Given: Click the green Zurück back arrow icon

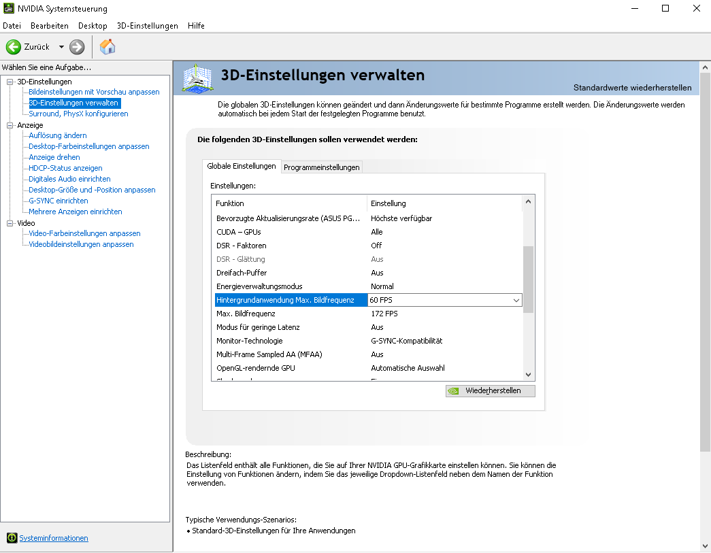Looking at the screenshot, I should click(x=14, y=47).
